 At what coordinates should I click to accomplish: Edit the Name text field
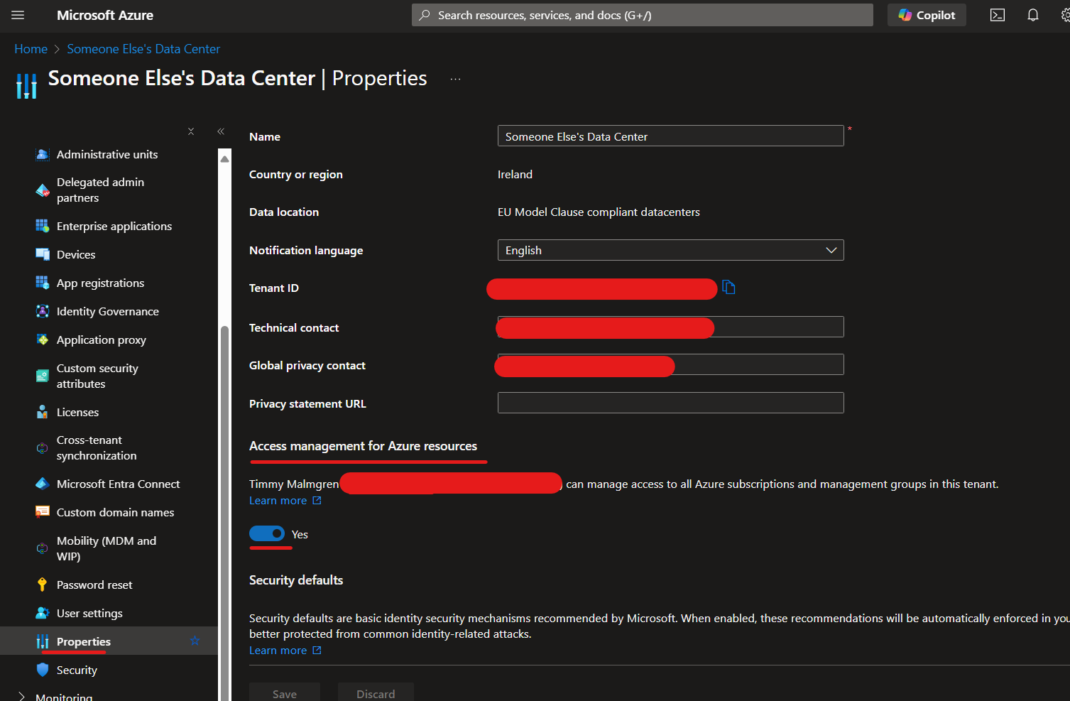point(670,136)
